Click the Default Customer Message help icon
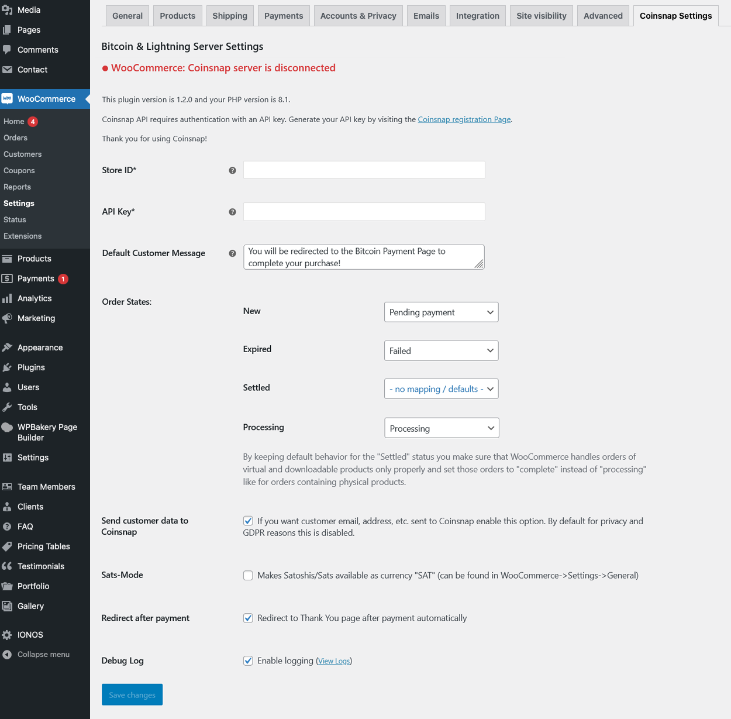Image resolution: width=731 pixels, height=719 pixels. [x=232, y=253]
